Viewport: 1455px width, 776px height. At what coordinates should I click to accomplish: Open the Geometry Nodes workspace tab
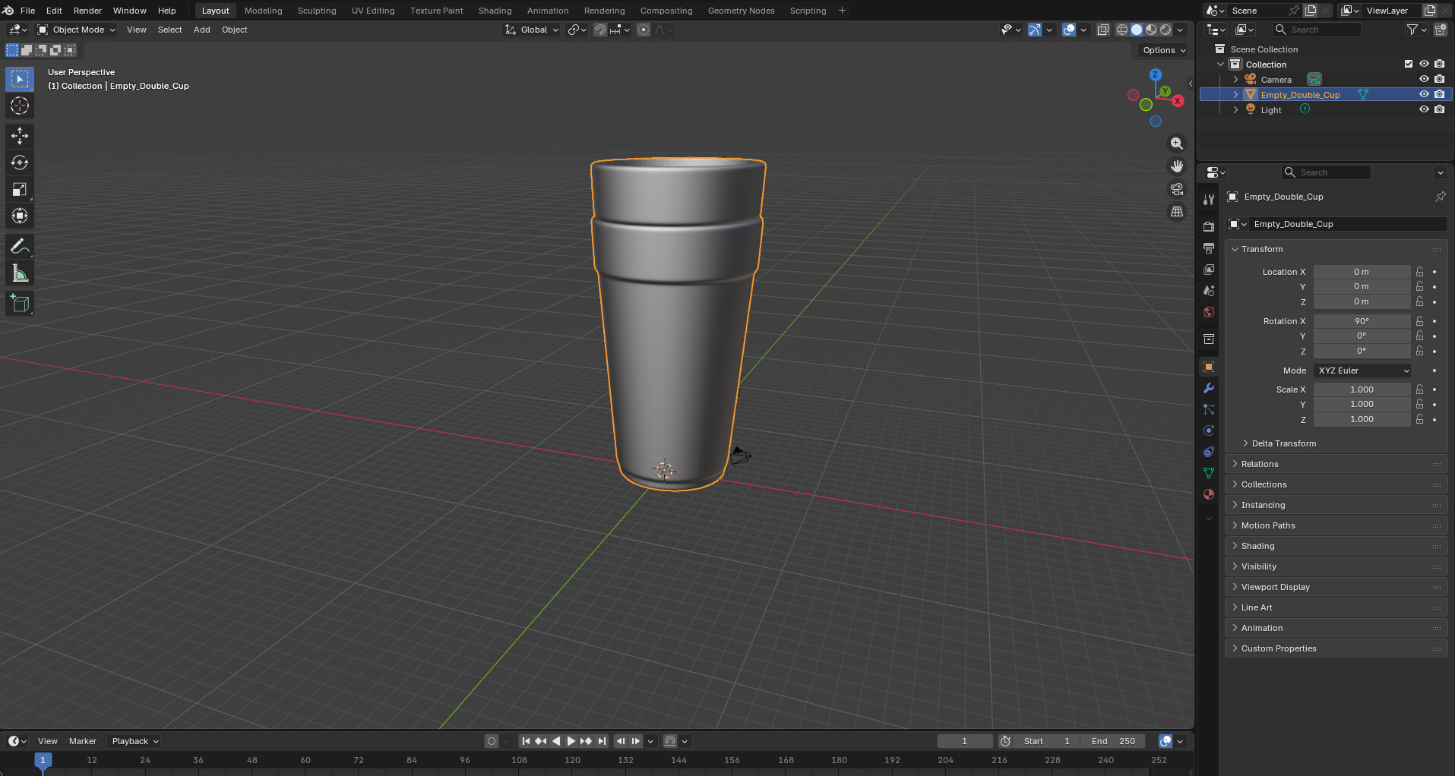[741, 11]
